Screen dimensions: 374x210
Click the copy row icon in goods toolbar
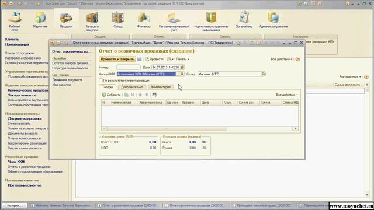click(x=126, y=94)
